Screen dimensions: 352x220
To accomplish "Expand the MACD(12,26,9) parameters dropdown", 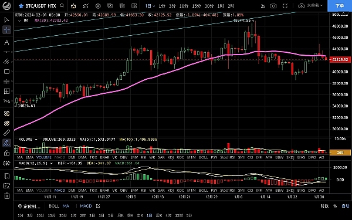I will tap(51, 163).
